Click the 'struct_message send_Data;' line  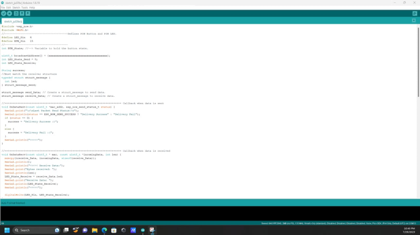coord(53,92)
